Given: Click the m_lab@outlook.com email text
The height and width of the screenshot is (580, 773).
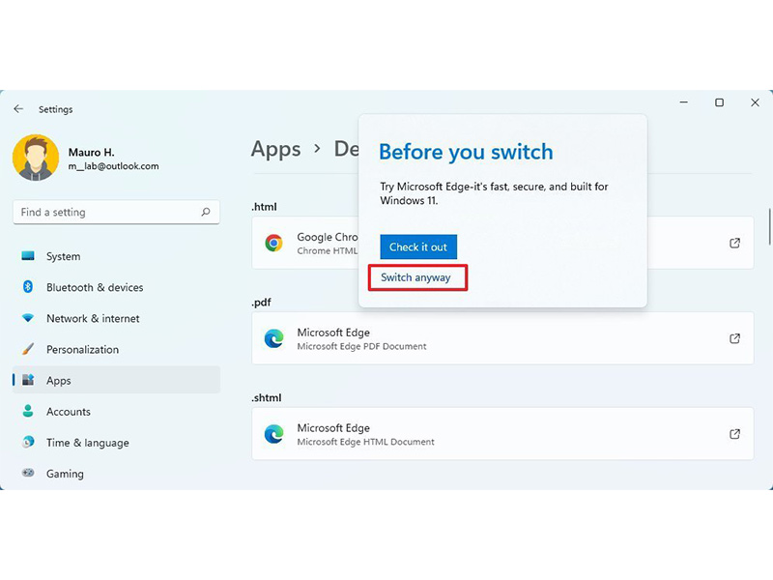Looking at the screenshot, I should (113, 166).
